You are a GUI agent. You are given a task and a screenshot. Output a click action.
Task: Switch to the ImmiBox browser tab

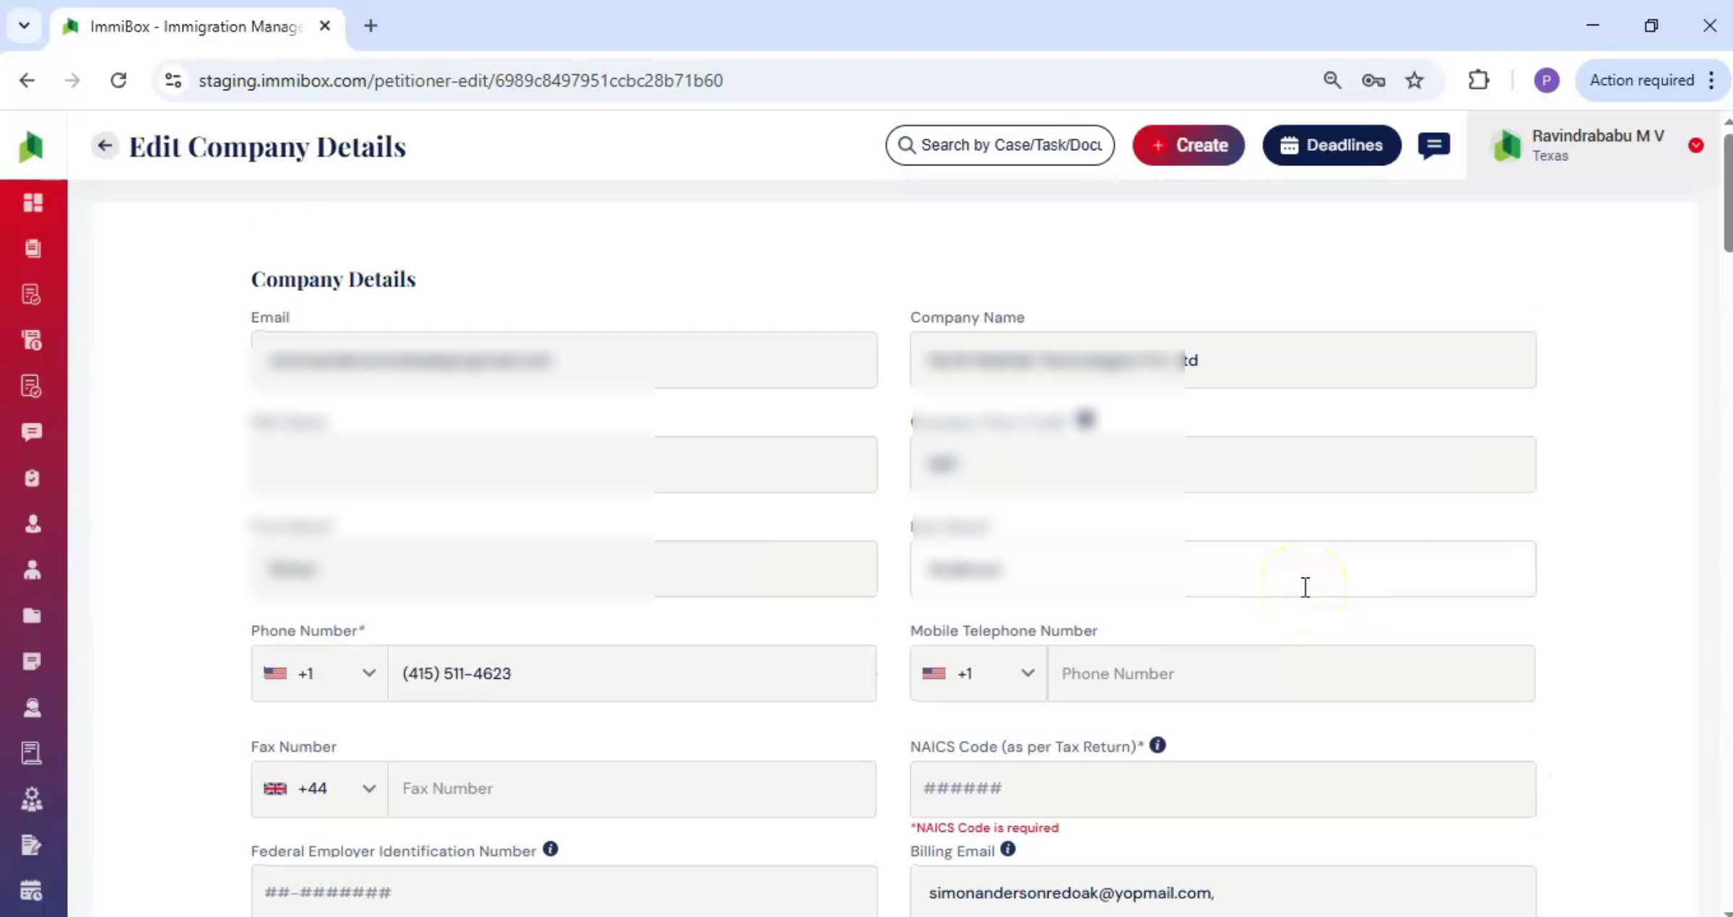point(195,27)
